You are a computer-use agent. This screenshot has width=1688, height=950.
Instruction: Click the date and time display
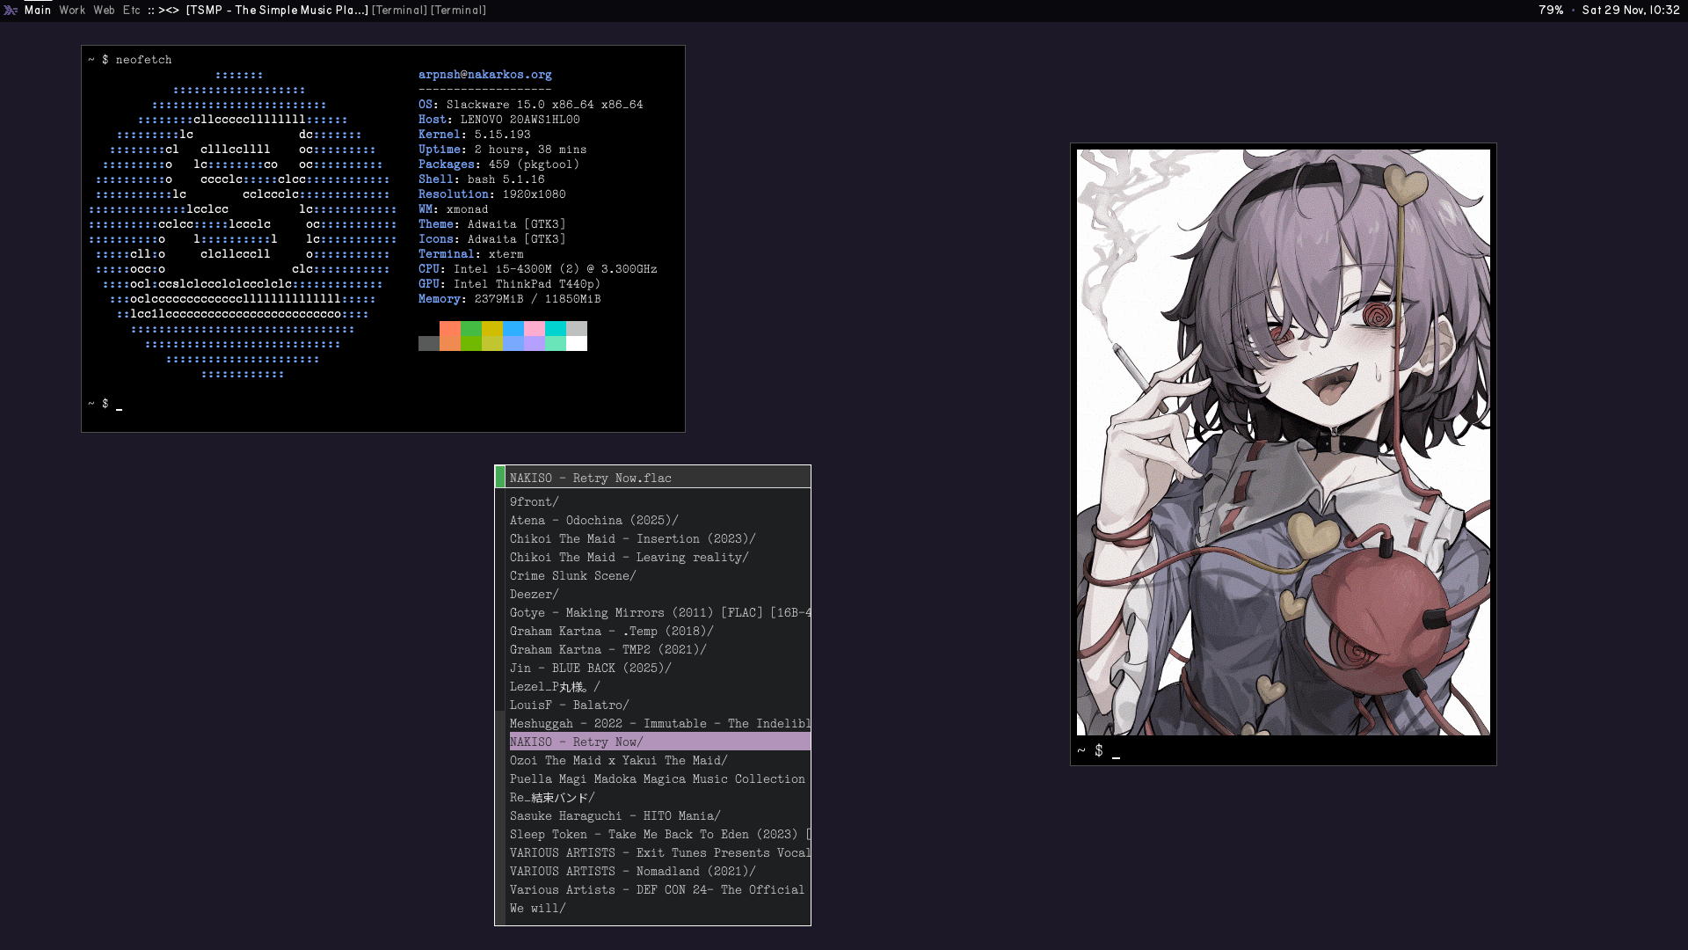tap(1631, 11)
